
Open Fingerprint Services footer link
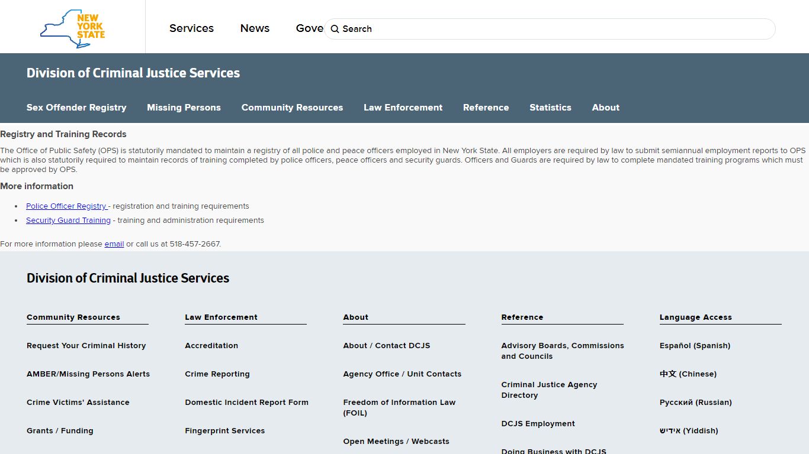224,431
